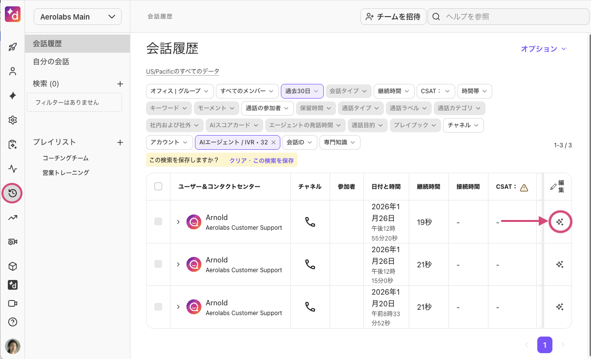Check the checkbox for the second conversation row
Viewport: 591px width, 359px height.
[x=158, y=264]
